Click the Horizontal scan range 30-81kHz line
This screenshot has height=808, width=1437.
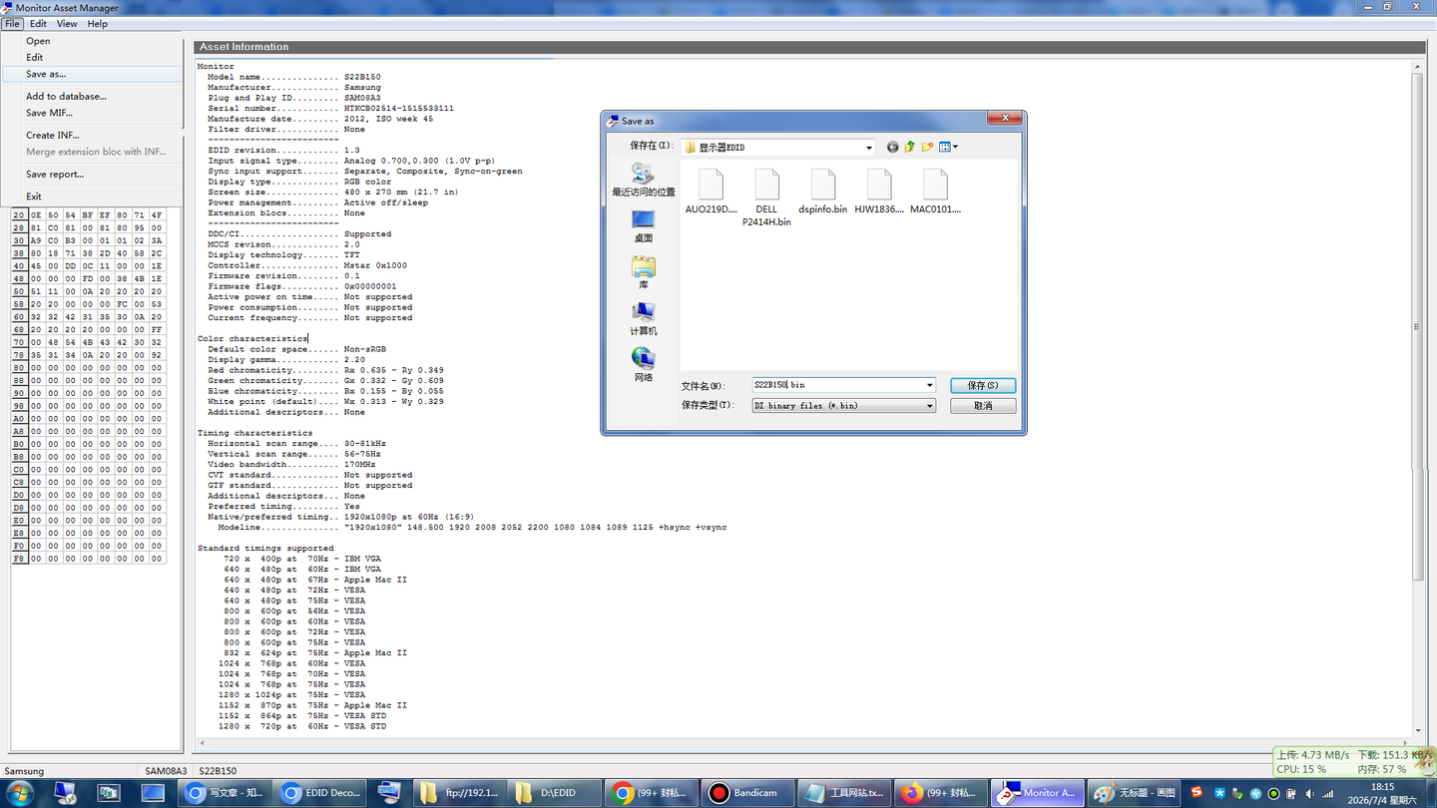tap(296, 444)
